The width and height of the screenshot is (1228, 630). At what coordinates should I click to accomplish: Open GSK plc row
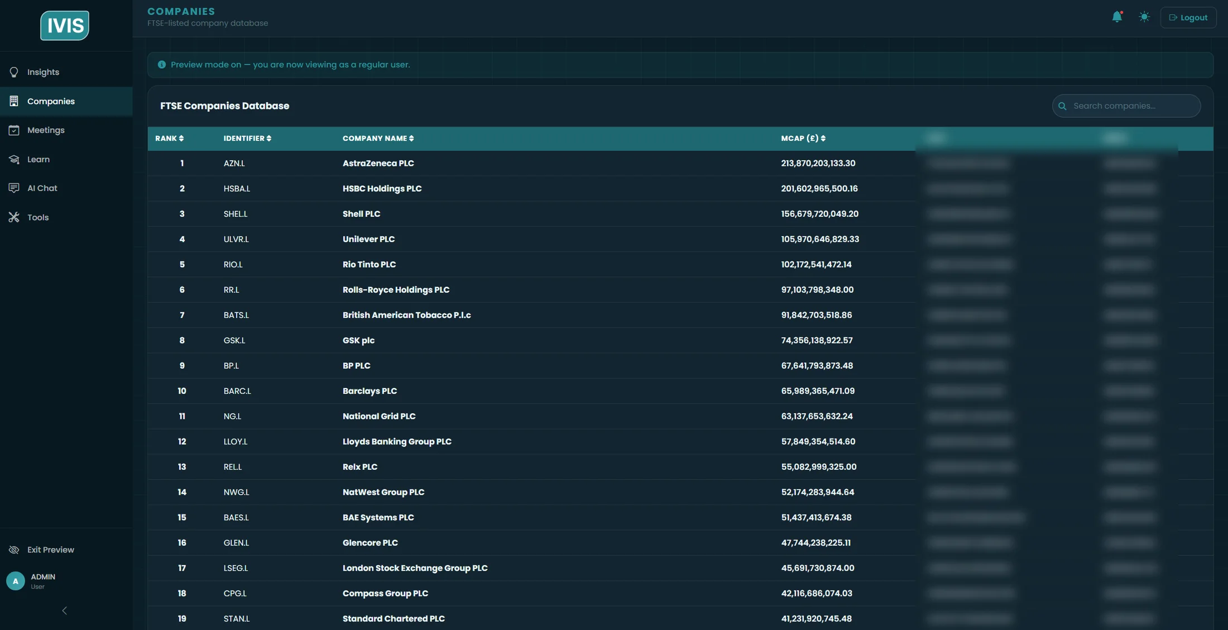tap(680, 340)
